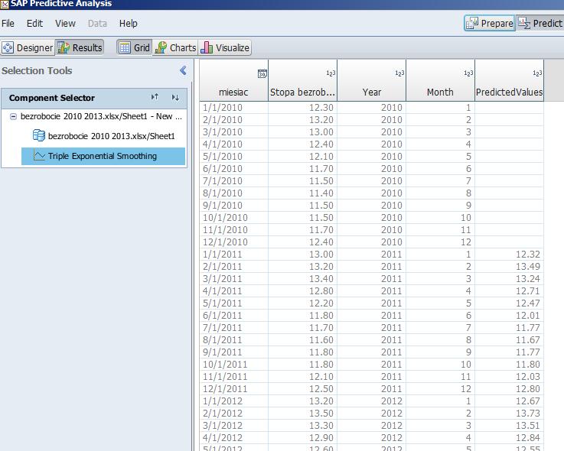564x451 pixels.
Task: Click the Grid table icon
Action: (125, 47)
